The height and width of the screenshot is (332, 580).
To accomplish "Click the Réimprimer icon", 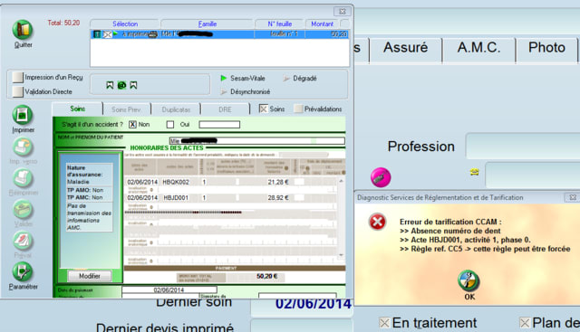I will [x=23, y=178].
